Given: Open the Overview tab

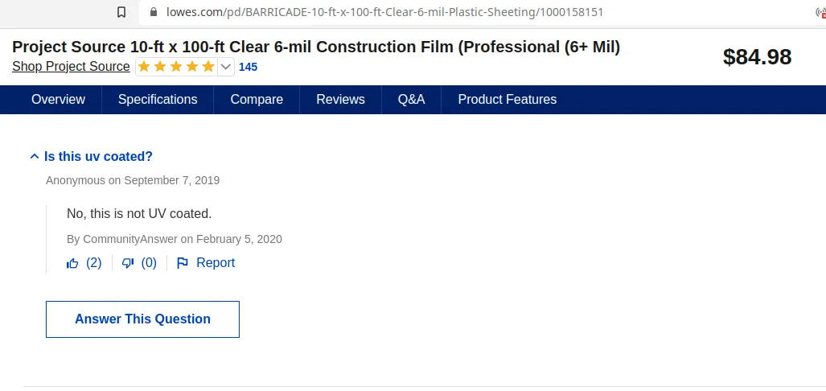Looking at the screenshot, I should 58,100.
